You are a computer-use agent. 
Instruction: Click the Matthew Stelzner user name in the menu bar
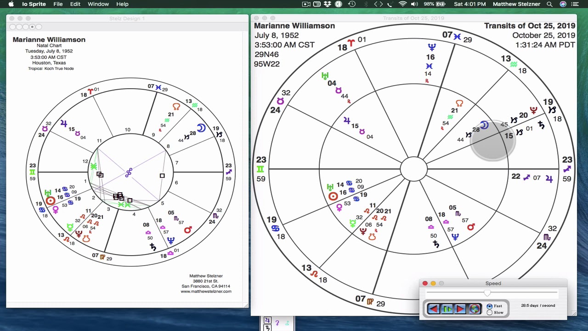pyautogui.click(x=516, y=4)
